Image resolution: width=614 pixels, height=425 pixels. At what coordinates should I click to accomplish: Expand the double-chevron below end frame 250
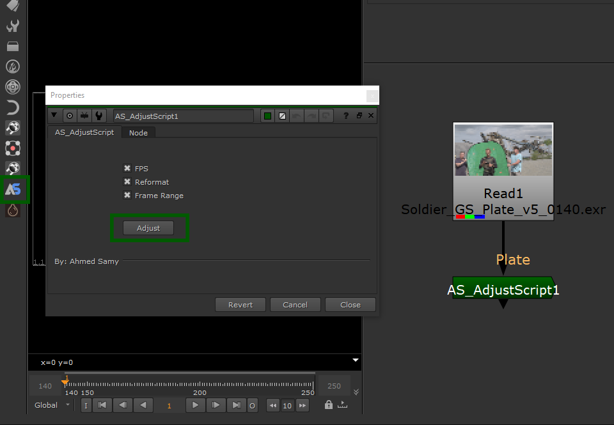click(356, 392)
